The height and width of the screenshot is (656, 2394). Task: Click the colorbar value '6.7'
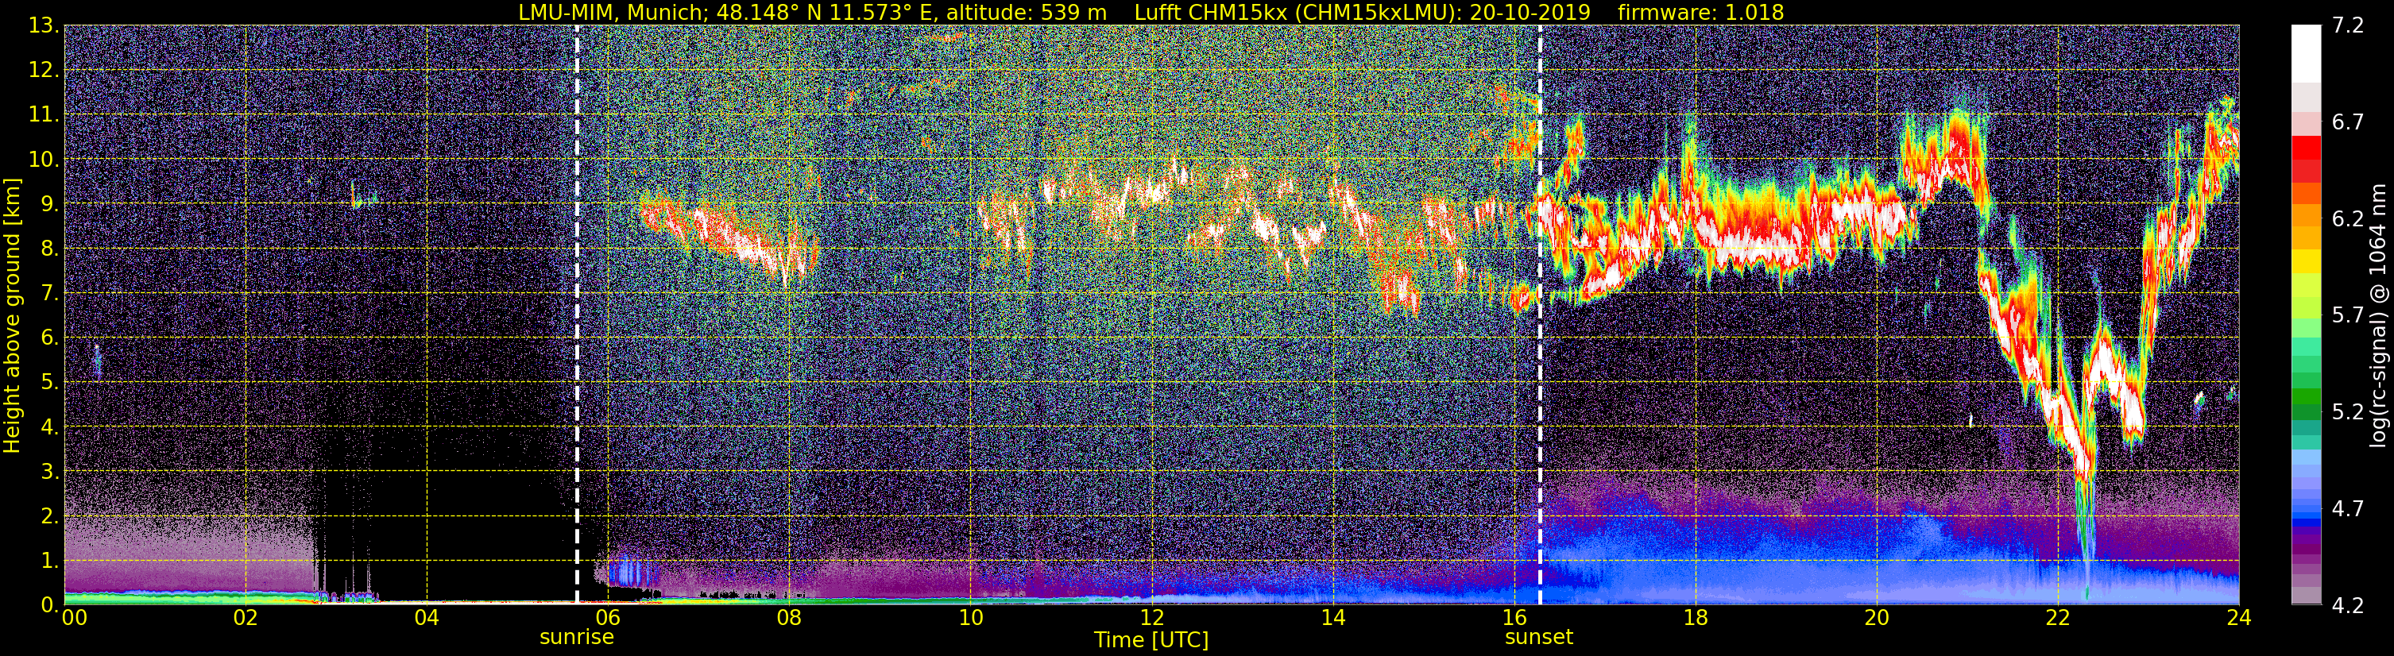tap(2348, 122)
